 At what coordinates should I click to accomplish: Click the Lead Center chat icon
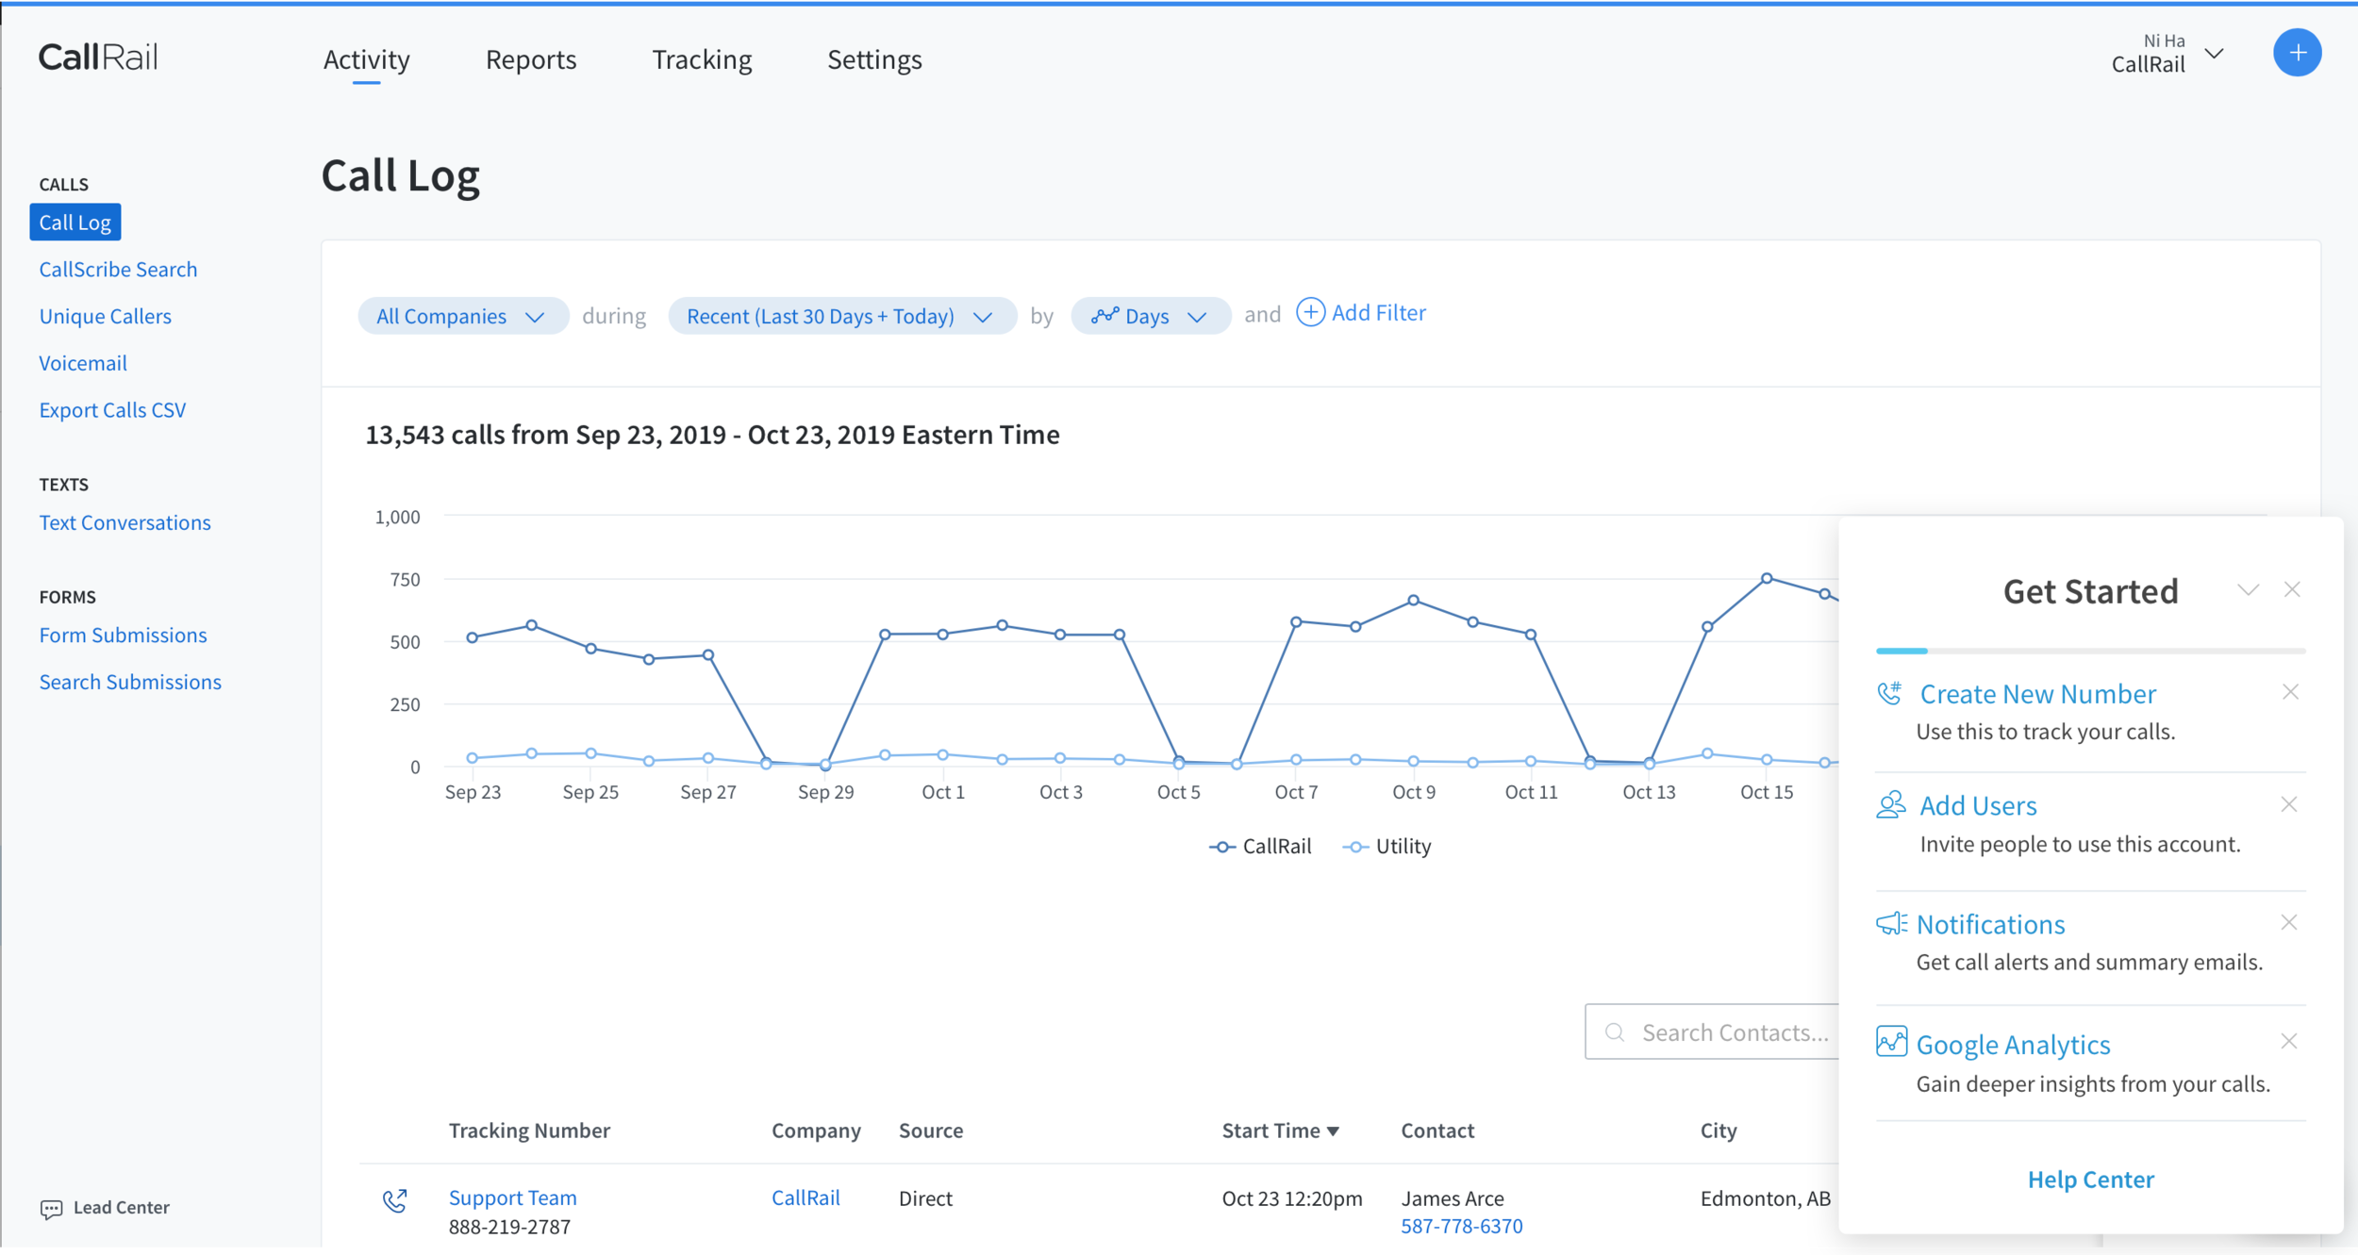click(51, 1209)
